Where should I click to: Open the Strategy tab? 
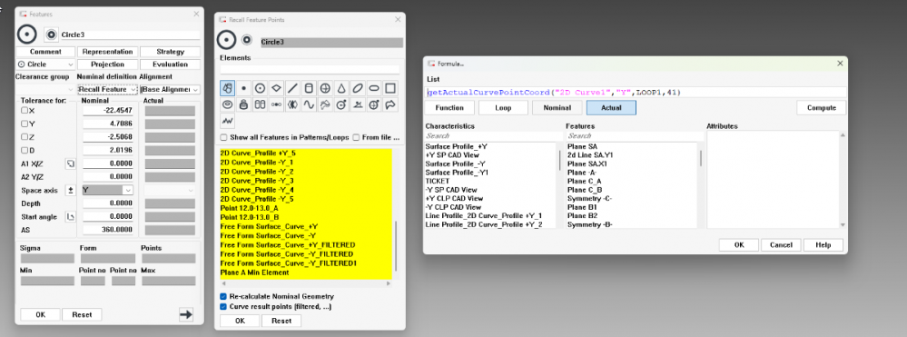pyautogui.click(x=170, y=52)
